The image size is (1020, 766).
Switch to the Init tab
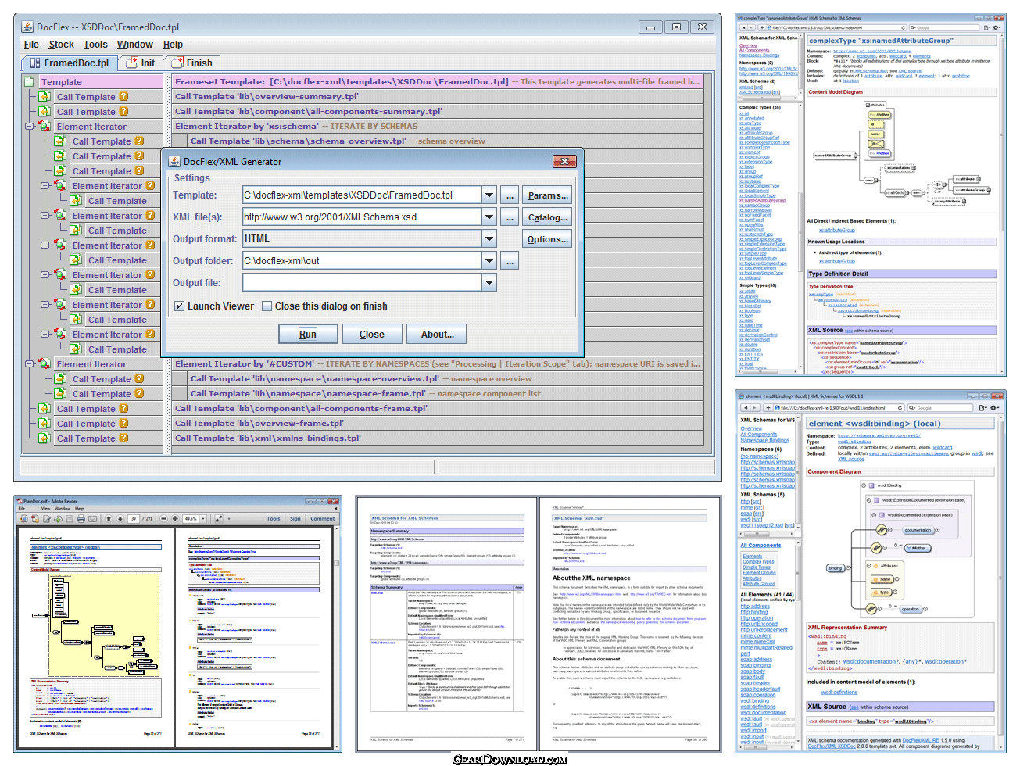click(141, 63)
